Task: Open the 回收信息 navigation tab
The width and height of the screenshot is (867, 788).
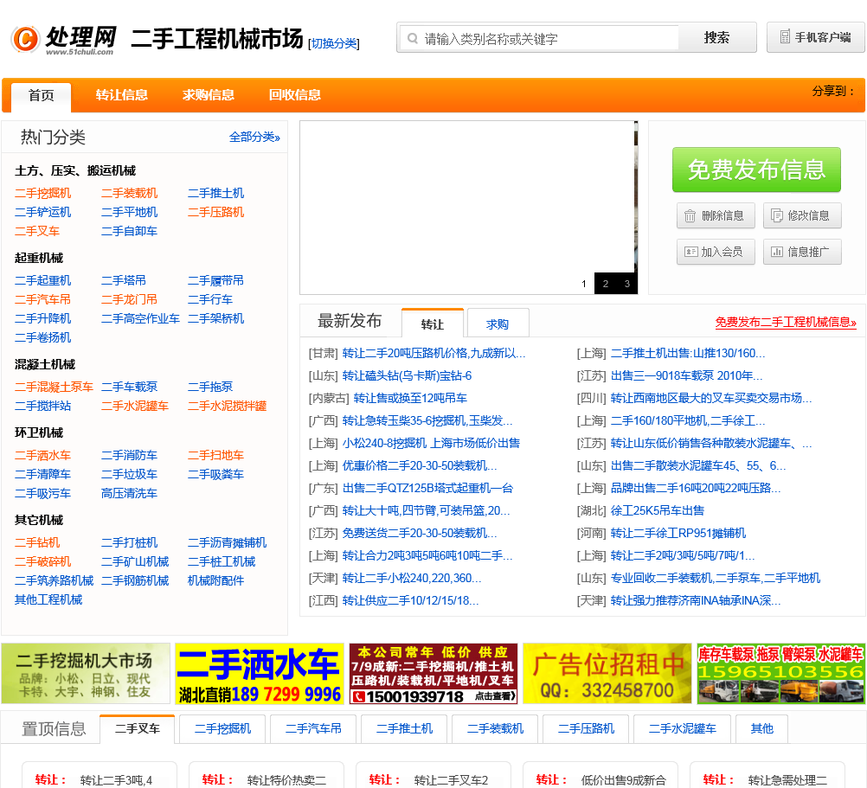Action: pos(295,95)
